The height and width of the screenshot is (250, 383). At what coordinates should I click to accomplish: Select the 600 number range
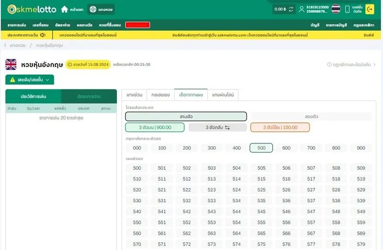click(x=286, y=148)
